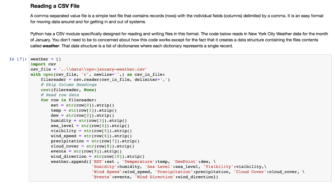Click the next(filereader, None) line

(x=69, y=90)
